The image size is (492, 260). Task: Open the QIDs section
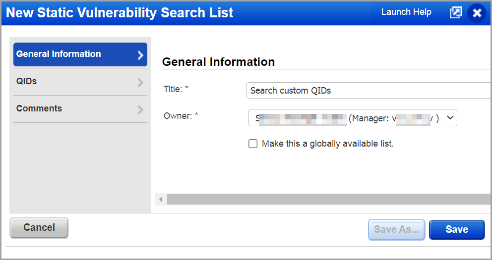27,81
